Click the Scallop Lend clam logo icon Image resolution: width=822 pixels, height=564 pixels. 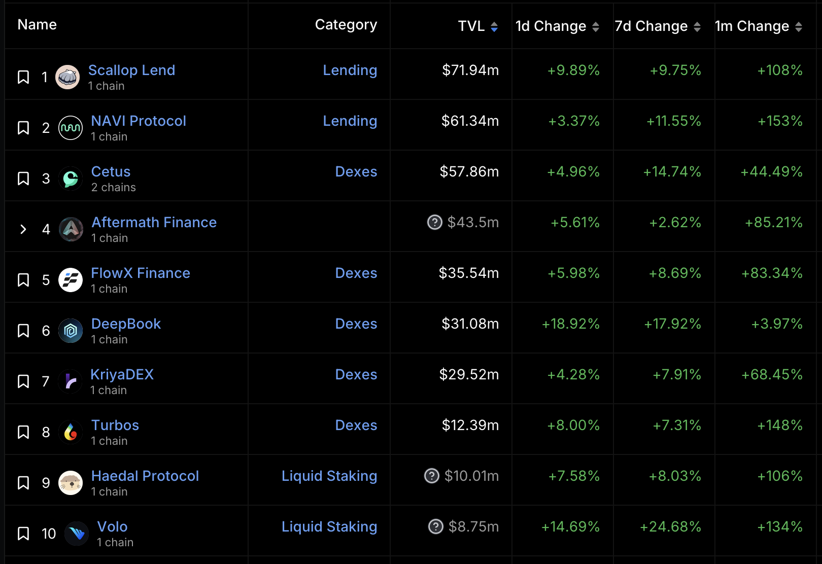pos(67,77)
